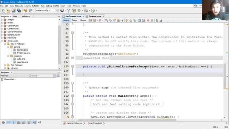The image size is (229, 129).
Task: Click Shift Line Left icon
Action: click(140, 20)
